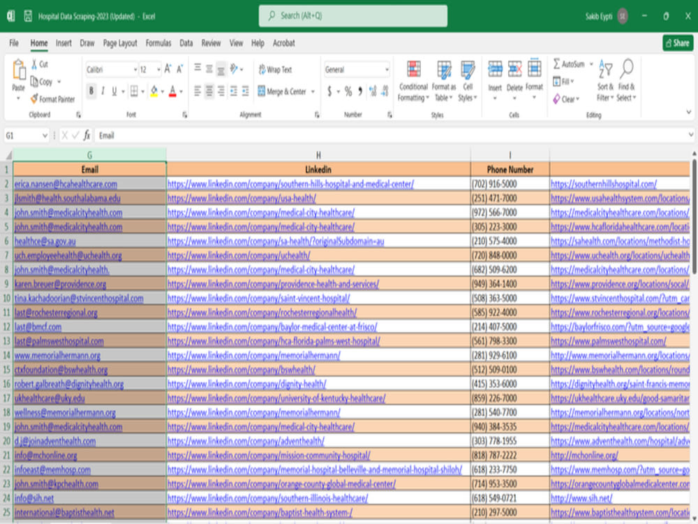
Task: Click the Insert Function fx icon
Action: click(x=87, y=135)
